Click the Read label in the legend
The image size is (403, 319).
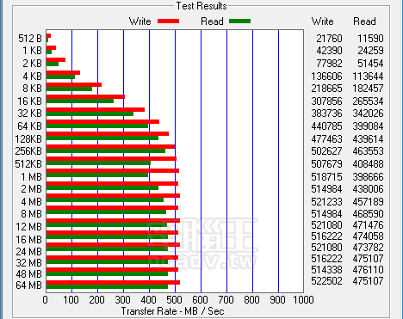212,21
